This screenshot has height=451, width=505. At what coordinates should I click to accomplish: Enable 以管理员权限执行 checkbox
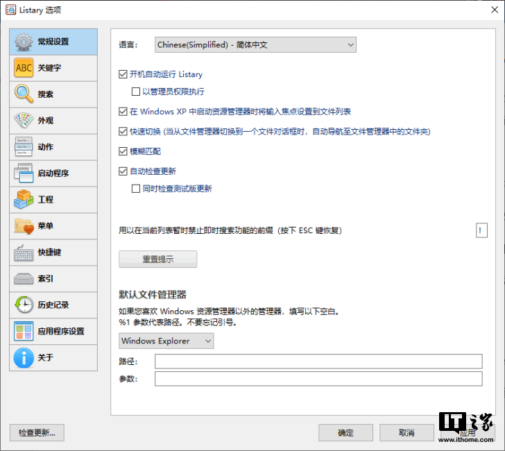(136, 92)
